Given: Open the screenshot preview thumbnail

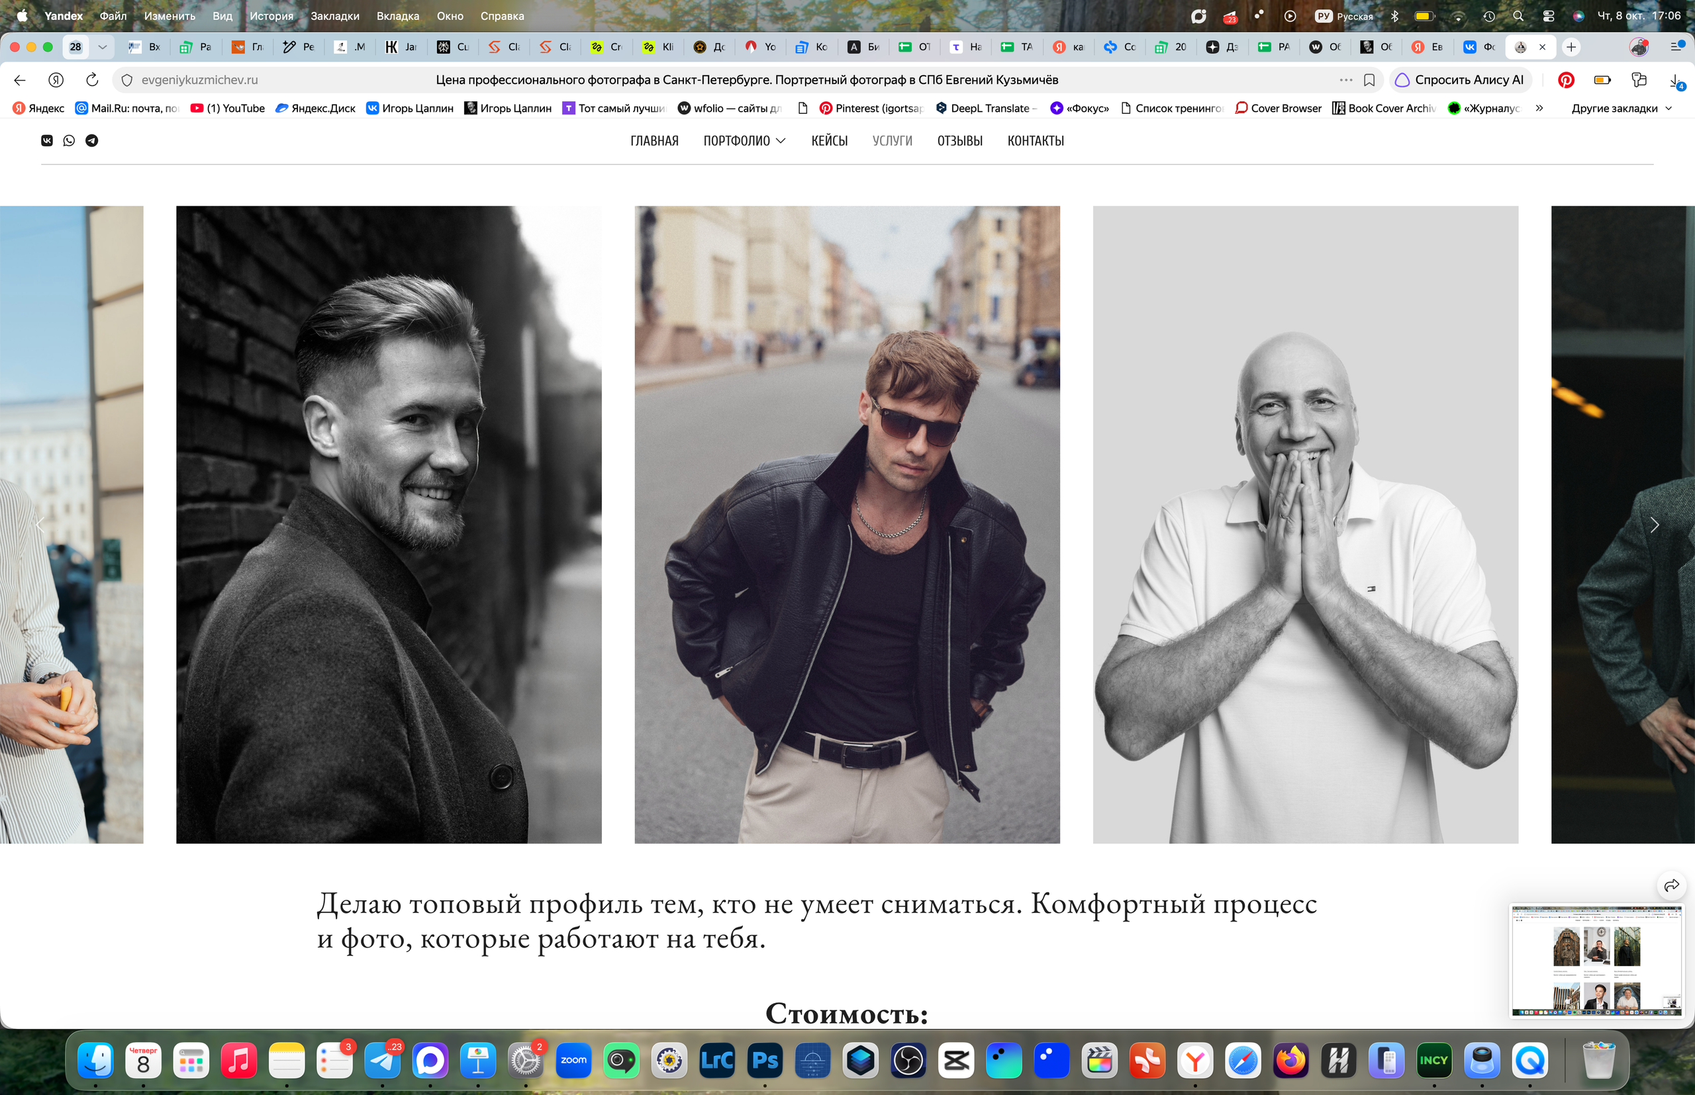Looking at the screenshot, I should pyautogui.click(x=1596, y=960).
